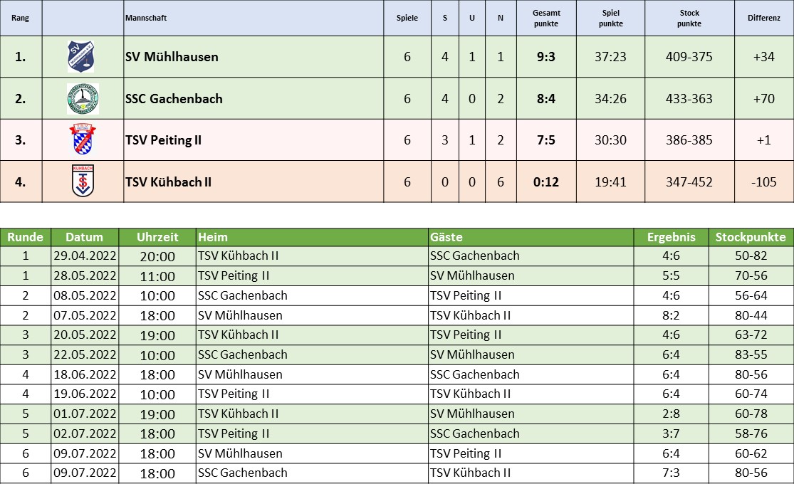Viewport: 794px width, 484px height.
Task: Click the TSV Kühbach II shield logo
Action: (x=83, y=181)
